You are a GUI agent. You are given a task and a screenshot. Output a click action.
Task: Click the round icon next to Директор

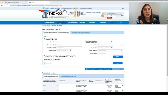123,16
